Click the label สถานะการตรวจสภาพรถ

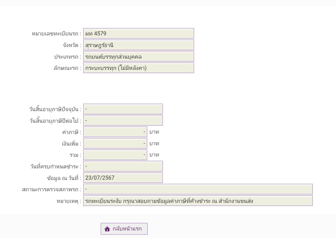point(52,189)
